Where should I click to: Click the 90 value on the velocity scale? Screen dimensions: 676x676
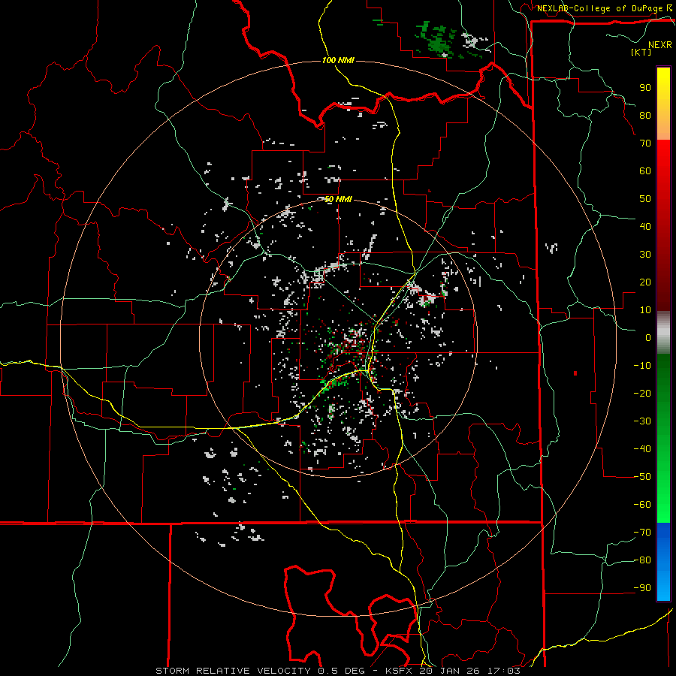click(x=645, y=88)
